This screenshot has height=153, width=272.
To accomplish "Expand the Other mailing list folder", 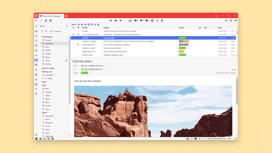I will (x=43, y=78).
